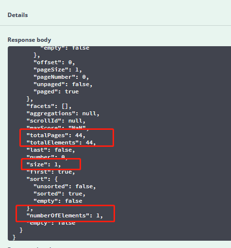Select the "totalPages": 44 line

(x=56, y=135)
